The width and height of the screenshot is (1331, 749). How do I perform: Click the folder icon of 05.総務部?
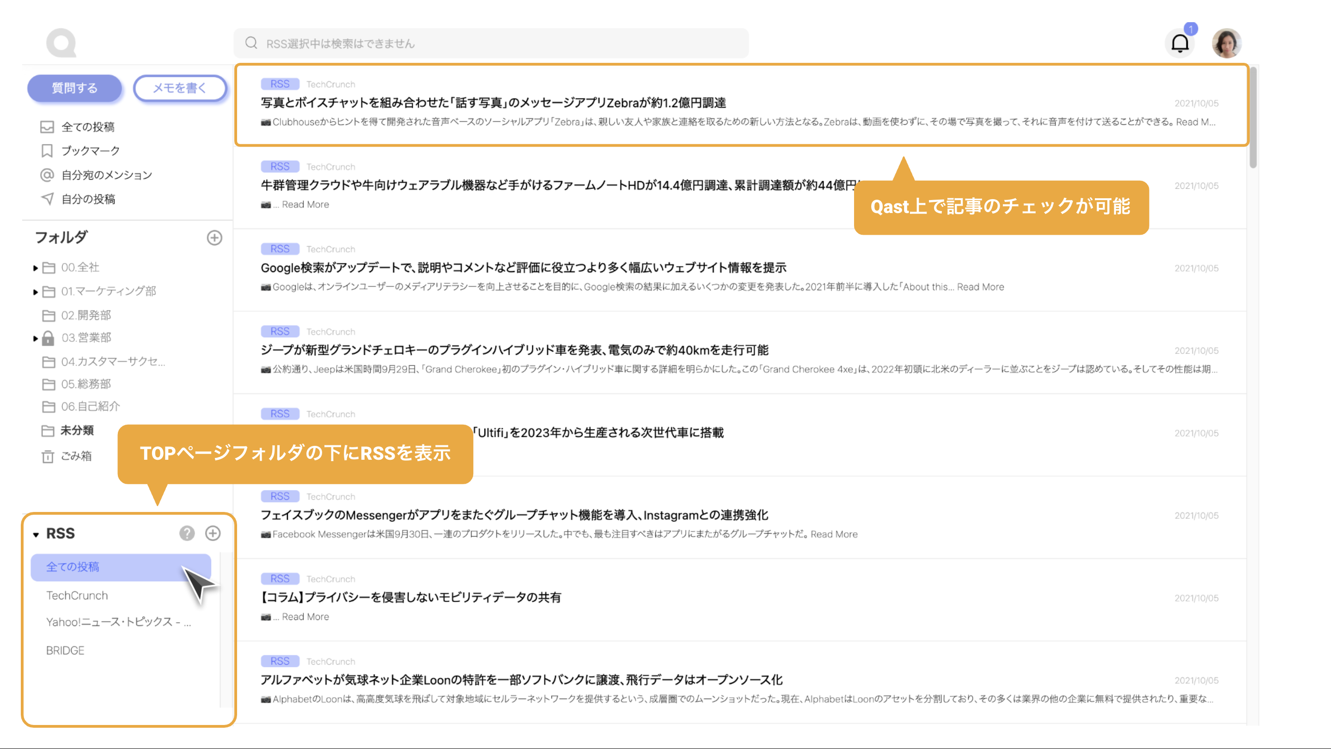pos(49,384)
